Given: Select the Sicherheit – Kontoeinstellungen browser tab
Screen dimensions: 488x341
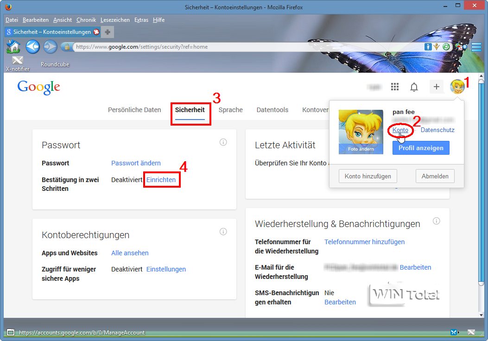Looking at the screenshot, I should [52, 32].
